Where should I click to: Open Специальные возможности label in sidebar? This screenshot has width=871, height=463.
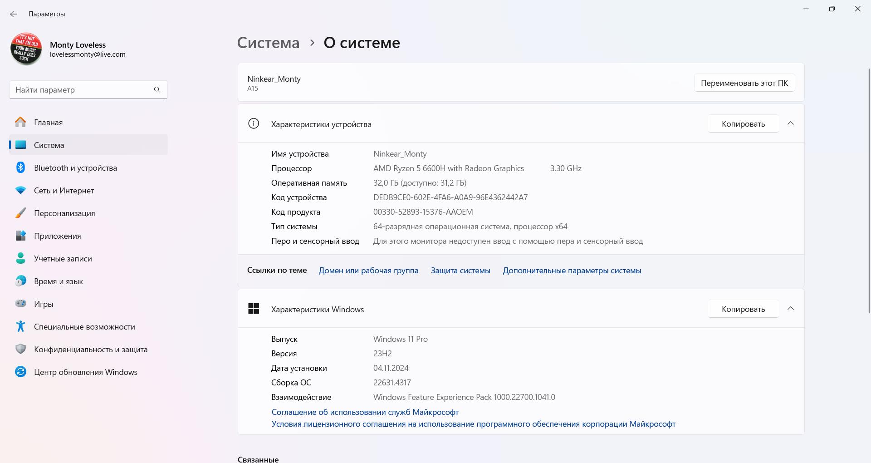[x=84, y=327]
